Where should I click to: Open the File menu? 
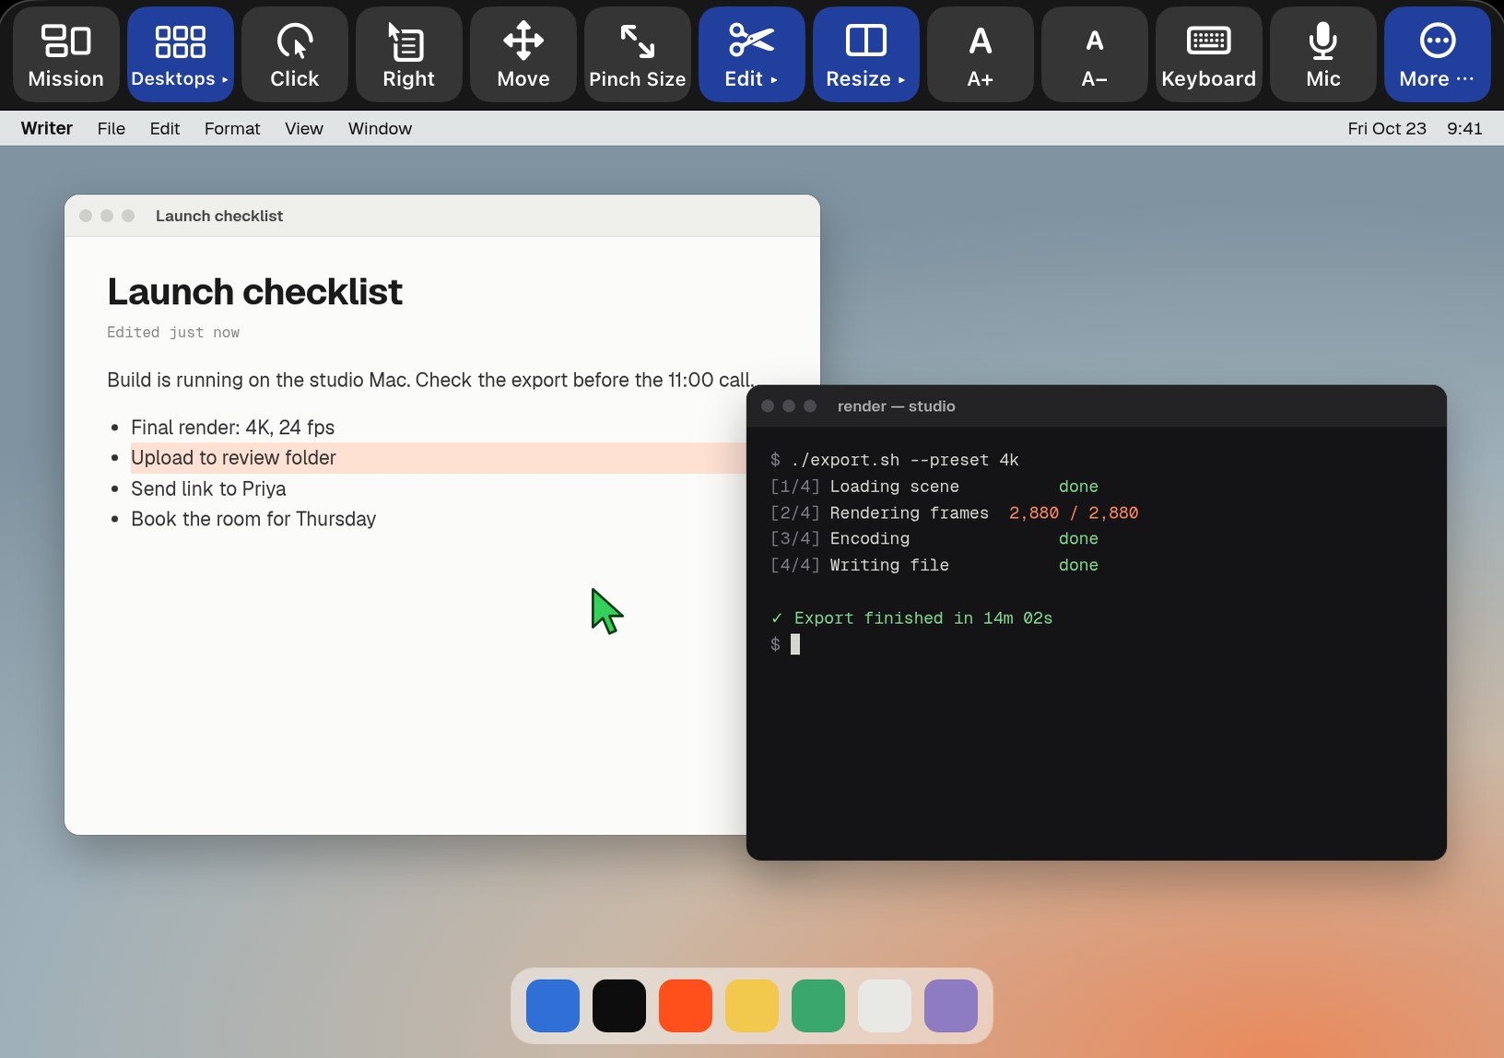pyautogui.click(x=112, y=128)
